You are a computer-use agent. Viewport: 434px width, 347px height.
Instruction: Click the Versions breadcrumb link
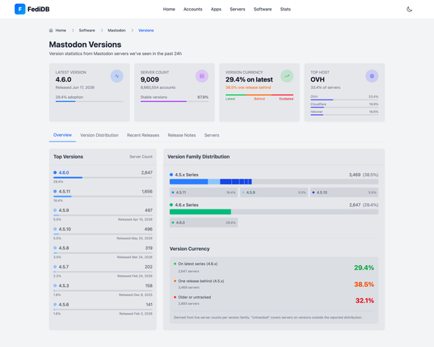pyautogui.click(x=145, y=31)
